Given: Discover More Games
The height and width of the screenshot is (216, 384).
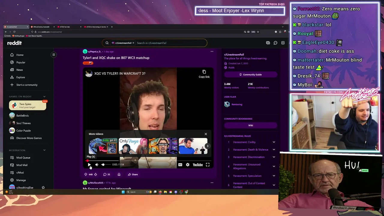Looking at the screenshot, I should click(x=29, y=138).
